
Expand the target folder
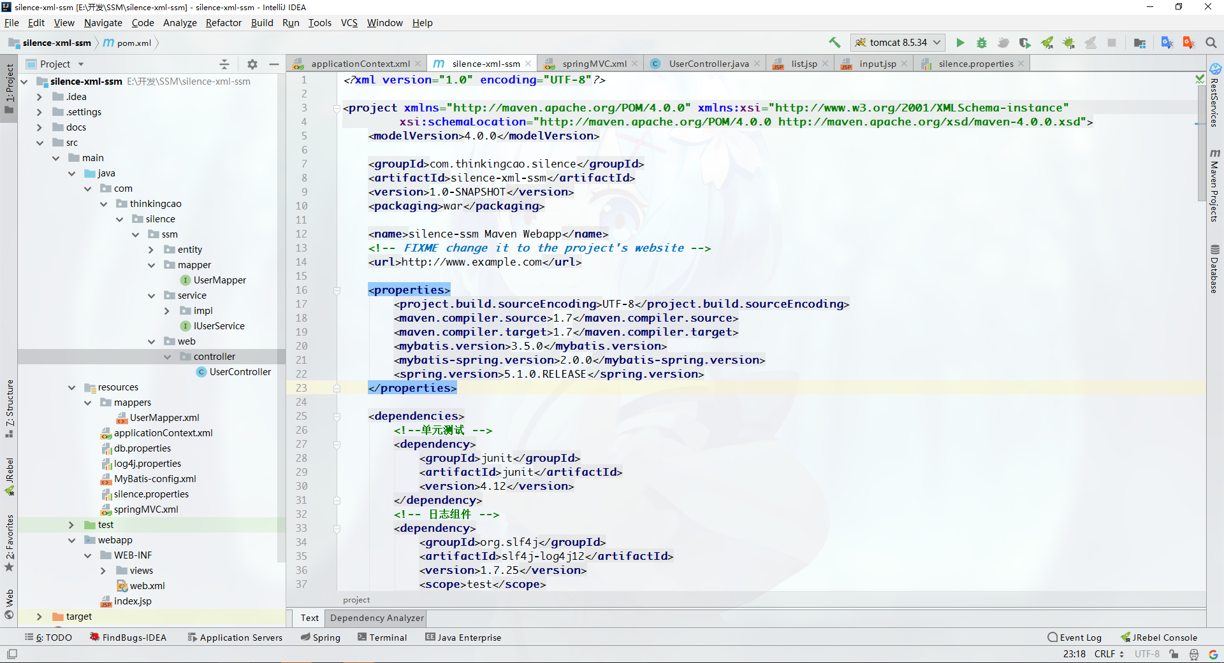[x=40, y=617]
